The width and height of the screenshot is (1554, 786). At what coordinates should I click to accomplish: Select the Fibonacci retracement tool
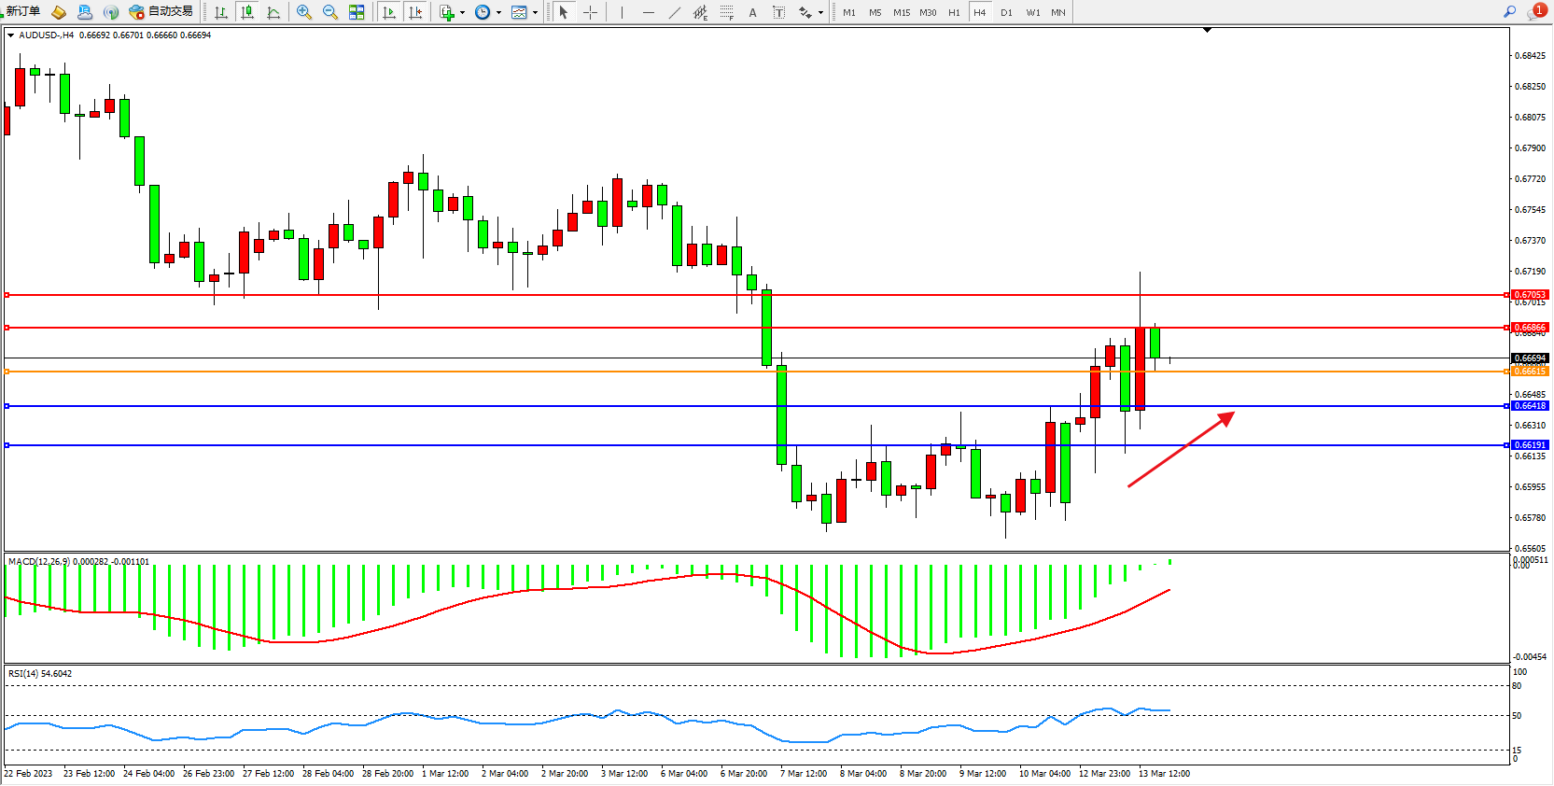click(726, 12)
